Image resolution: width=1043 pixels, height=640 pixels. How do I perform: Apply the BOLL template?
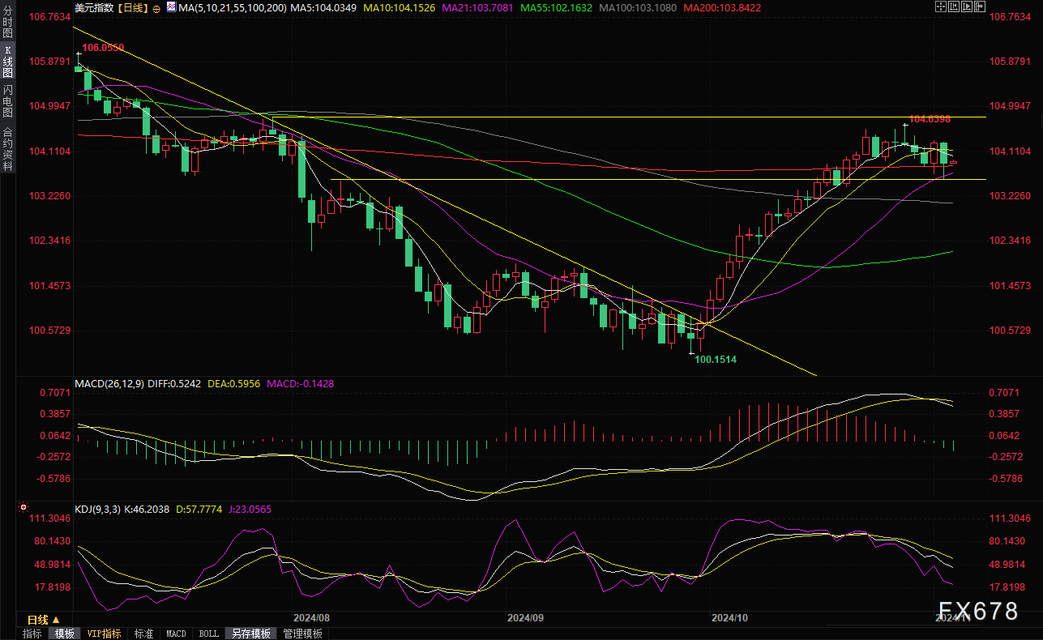pyautogui.click(x=208, y=634)
